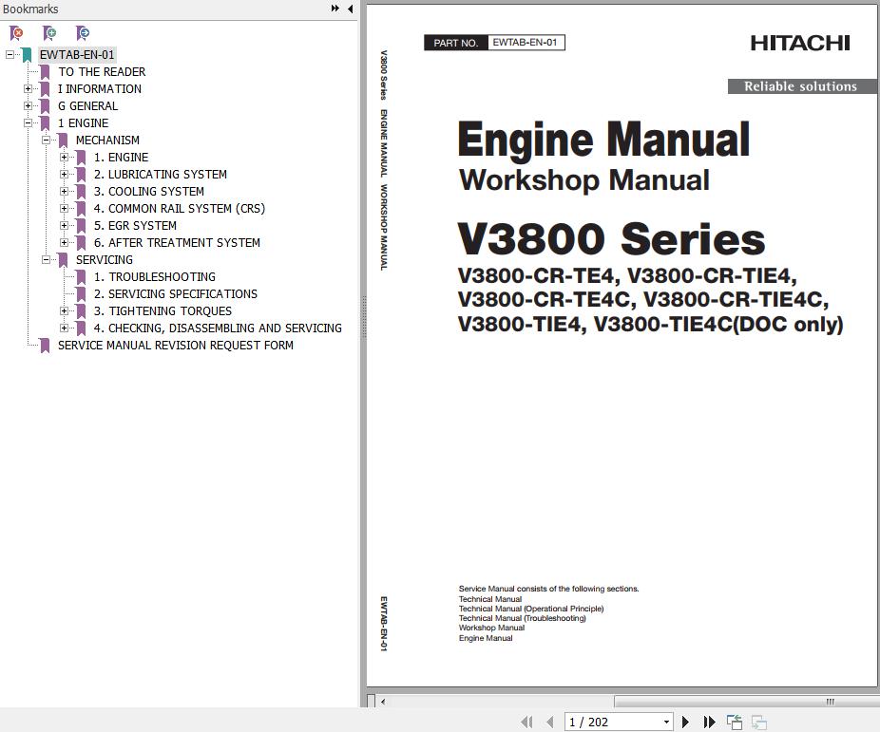Collapse the SERVICING bookmark branch
This screenshot has height=732, width=880.
click(x=46, y=259)
